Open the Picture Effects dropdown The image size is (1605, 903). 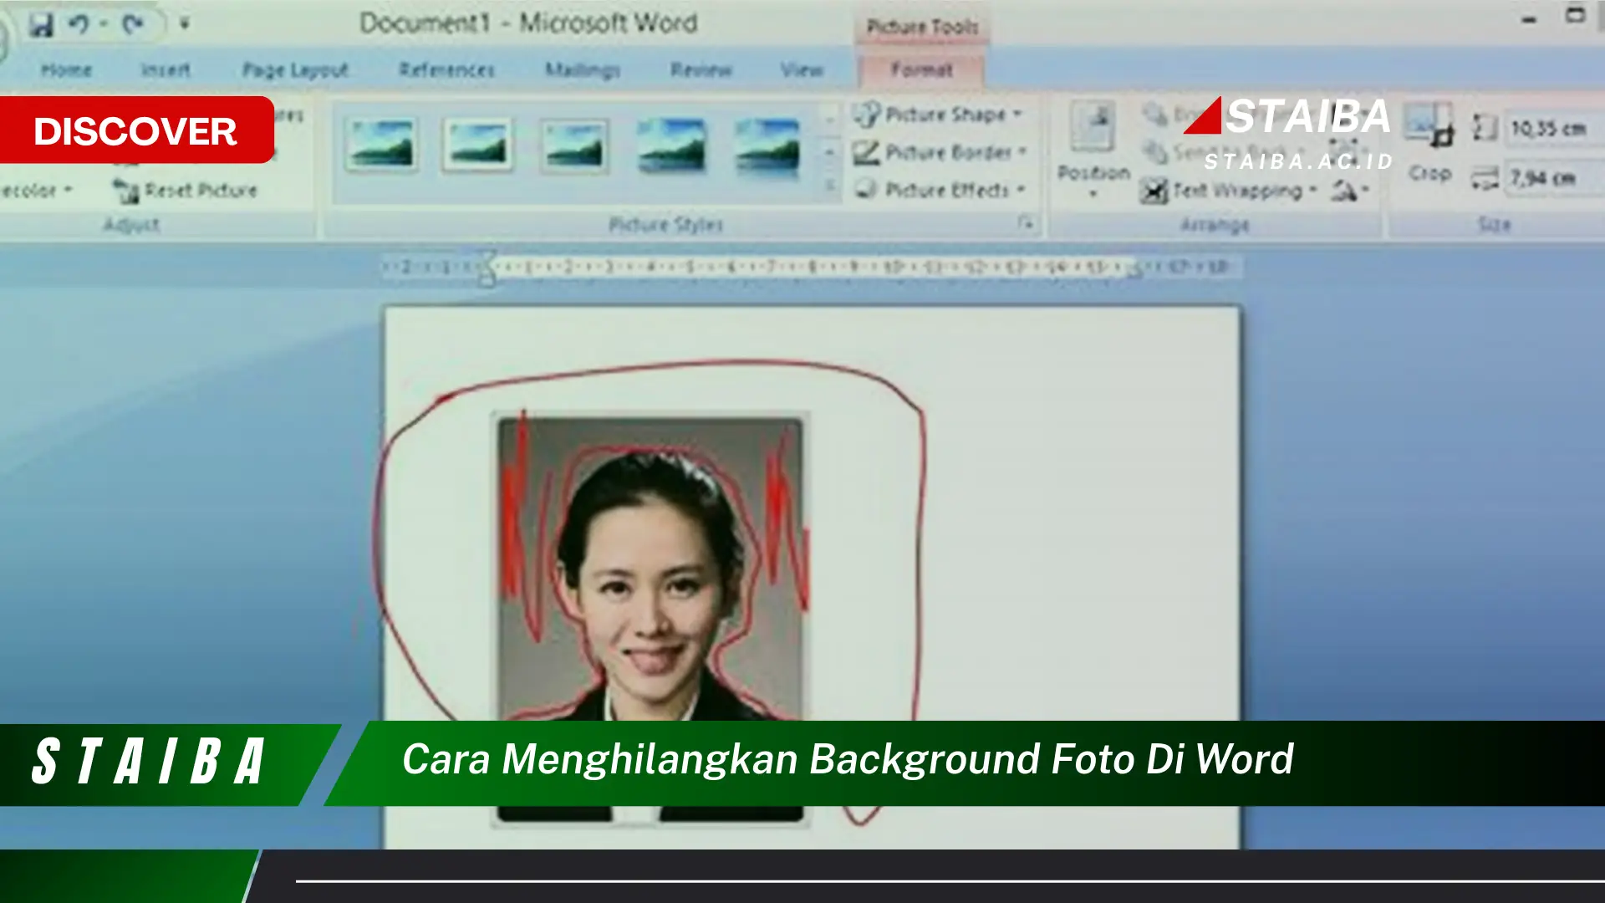pyautogui.click(x=940, y=190)
